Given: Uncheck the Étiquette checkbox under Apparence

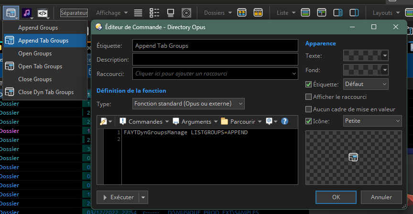Looking at the screenshot, I should [308, 84].
